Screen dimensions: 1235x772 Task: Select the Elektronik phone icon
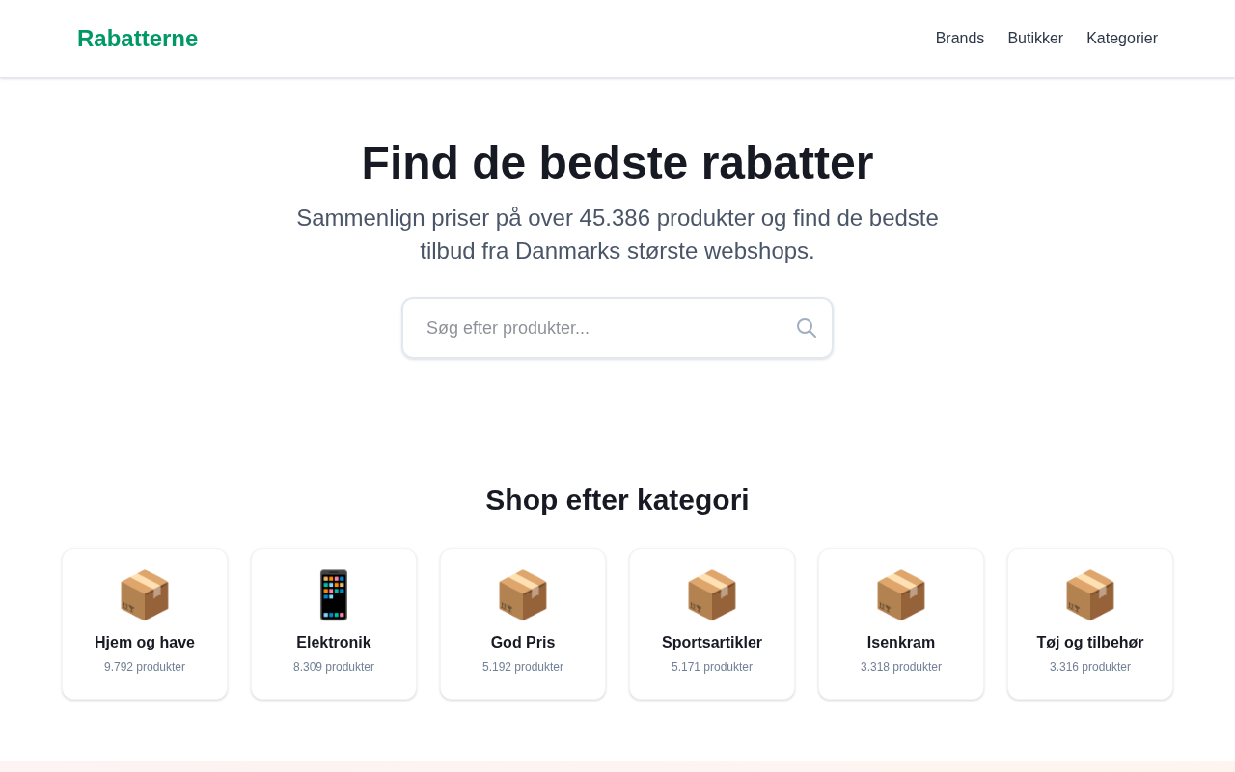[334, 594]
